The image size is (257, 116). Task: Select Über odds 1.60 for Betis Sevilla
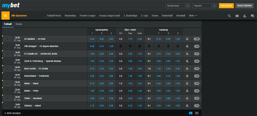point(130,69)
